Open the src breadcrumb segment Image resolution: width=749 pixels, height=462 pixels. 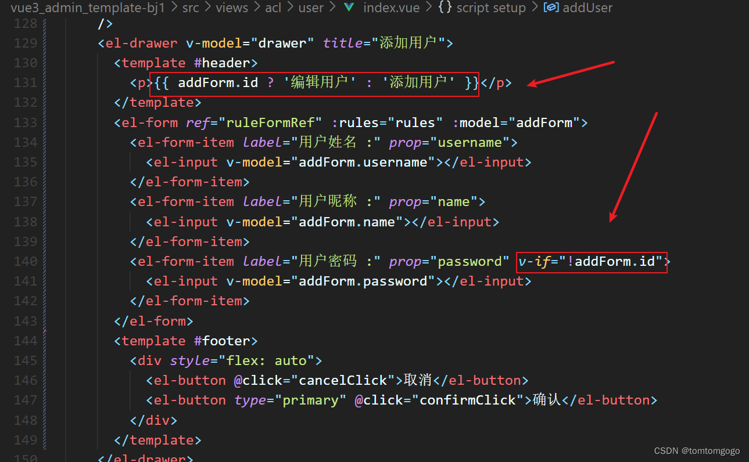pyautogui.click(x=190, y=8)
